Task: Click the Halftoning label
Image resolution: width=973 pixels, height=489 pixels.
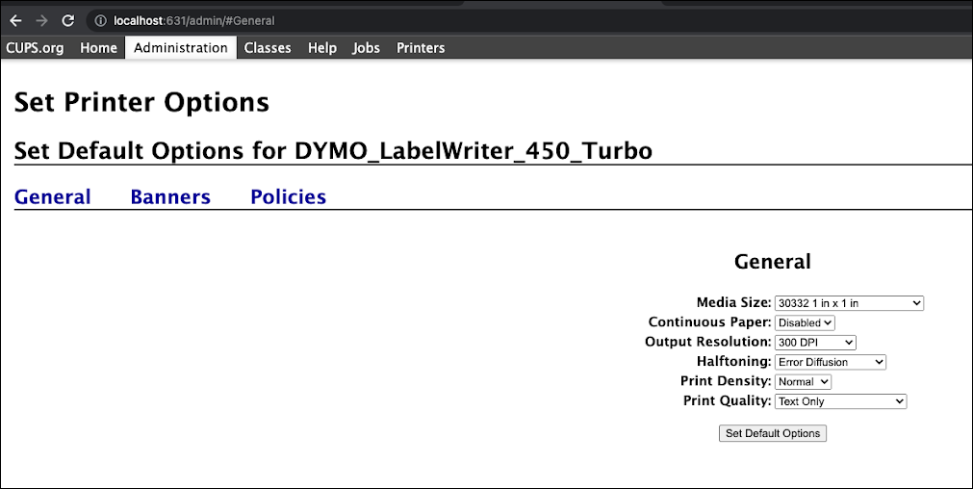Action: click(x=734, y=361)
